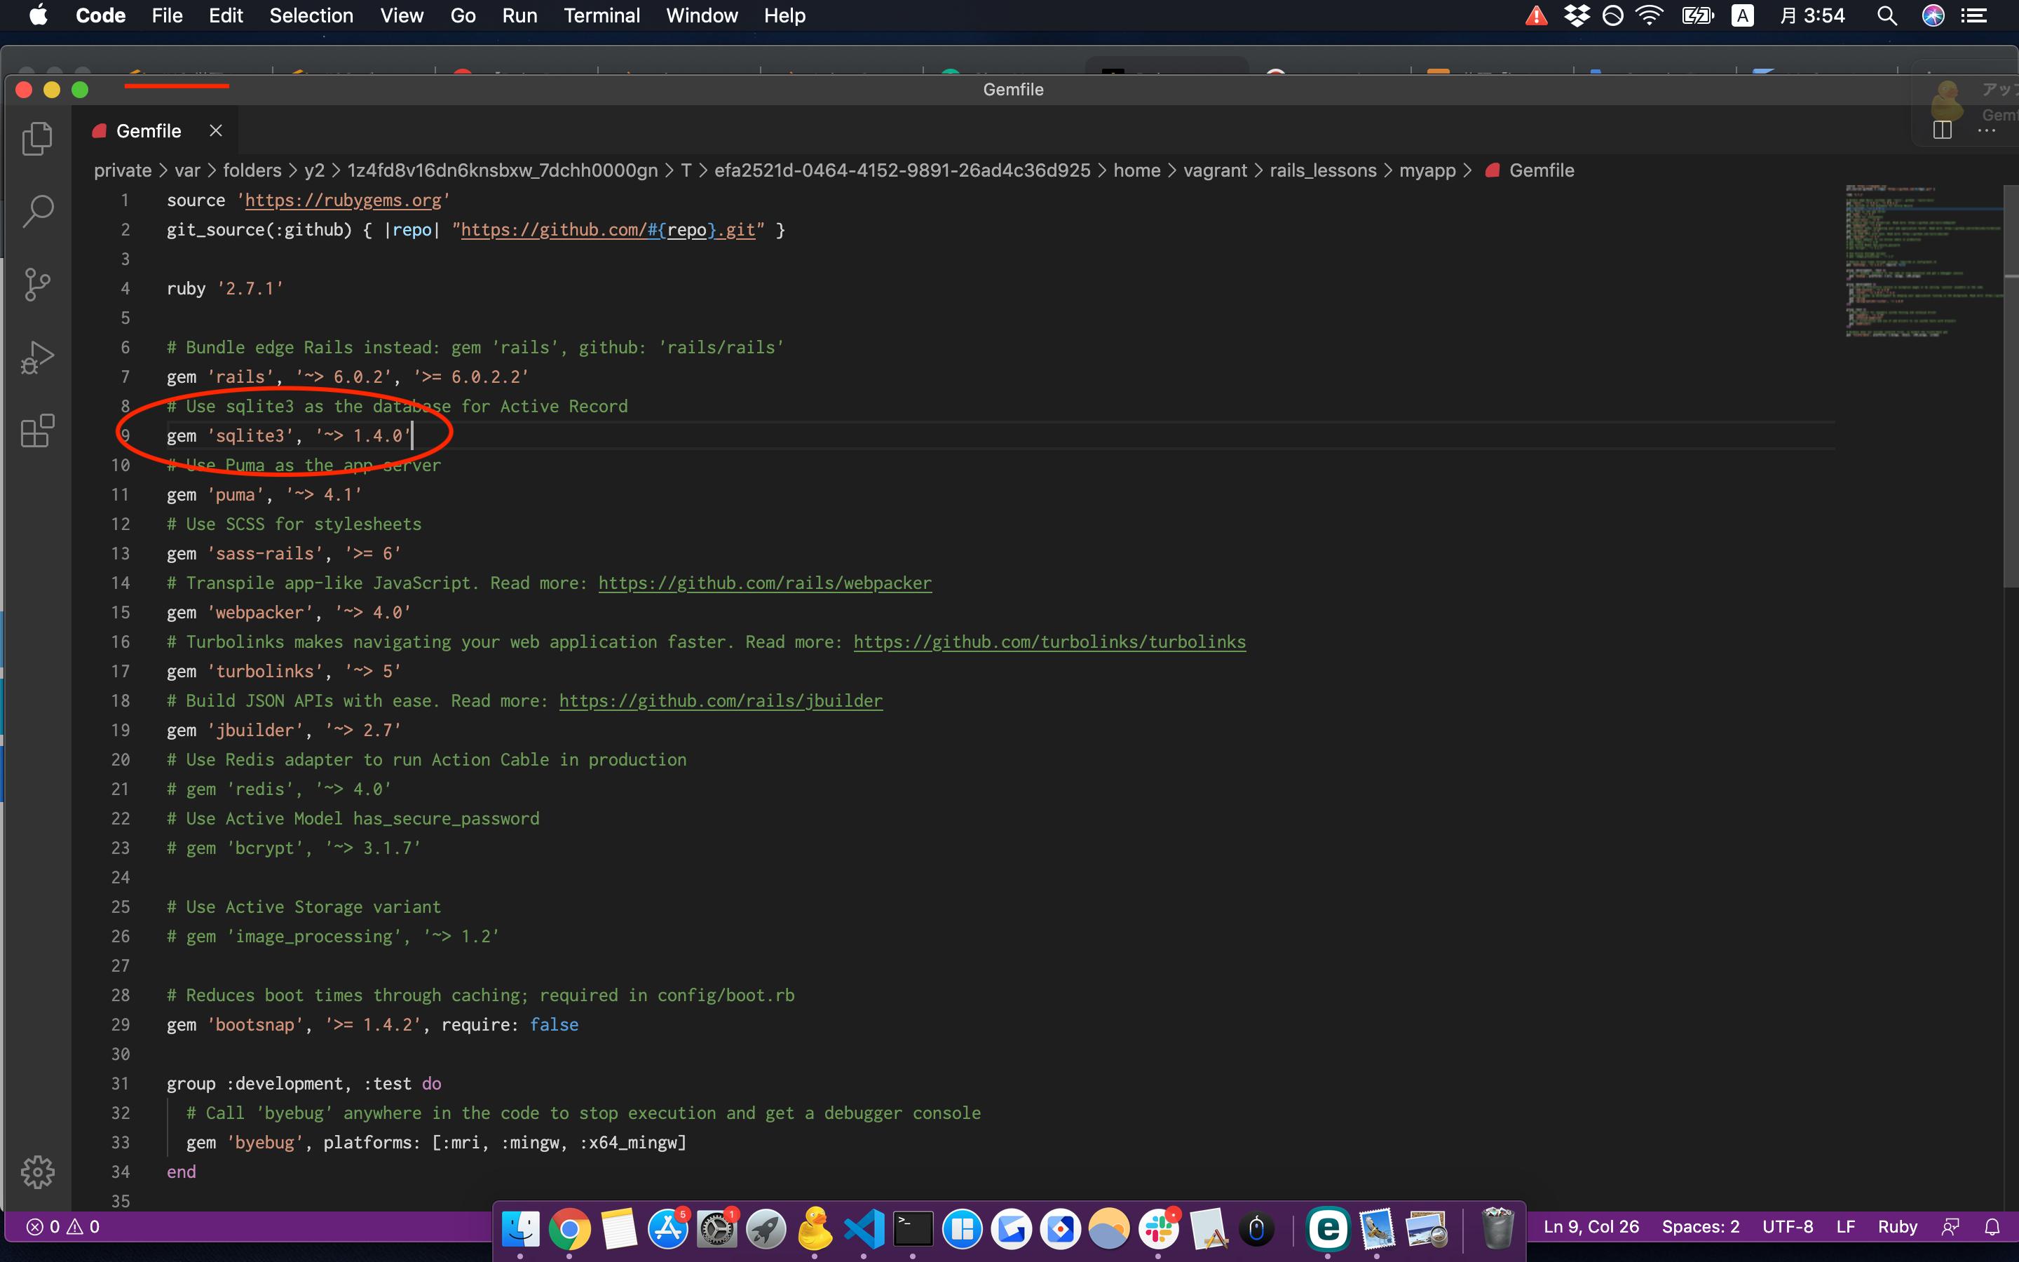Image resolution: width=2019 pixels, height=1262 pixels.
Task: Click the Dropbox menu bar icon
Action: [x=1575, y=15]
